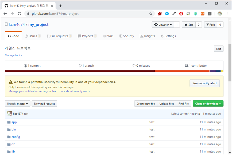Screen dimensions: 232x155
Task: Click the orange language bar segment
Action: [x=182, y=71]
